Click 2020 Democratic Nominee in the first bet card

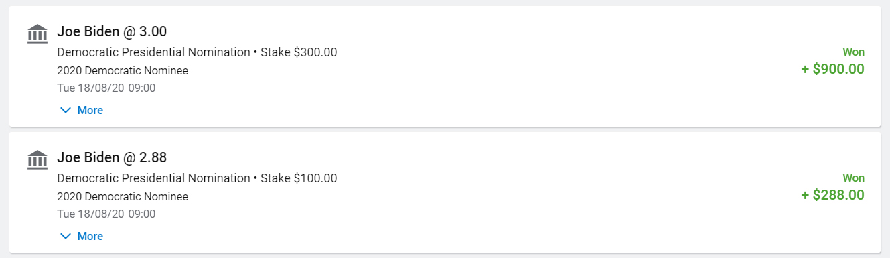click(123, 70)
